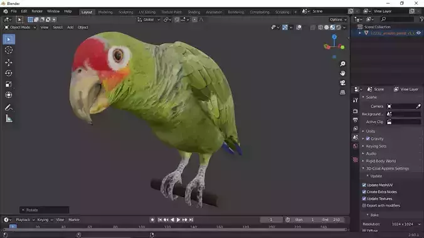Image resolution: width=424 pixels, height=238 pixels.
Task: Switch perspective/orthographic grid icon
Action: point(342,92)
